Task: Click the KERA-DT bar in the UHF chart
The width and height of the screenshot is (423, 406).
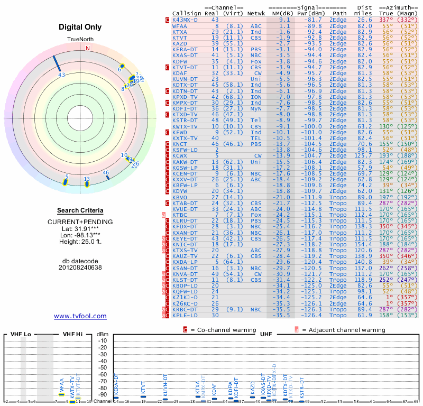Action: click(x=116, y=398)
